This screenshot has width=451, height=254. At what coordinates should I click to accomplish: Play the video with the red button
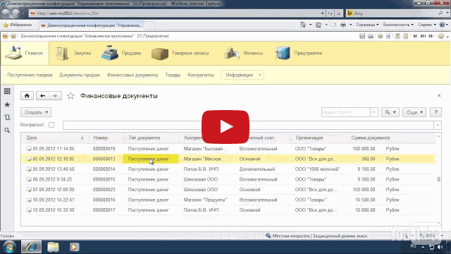[225, 127]
